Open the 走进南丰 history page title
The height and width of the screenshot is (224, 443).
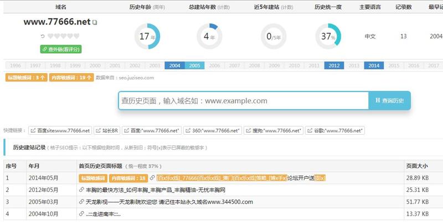tap(103, 214)
